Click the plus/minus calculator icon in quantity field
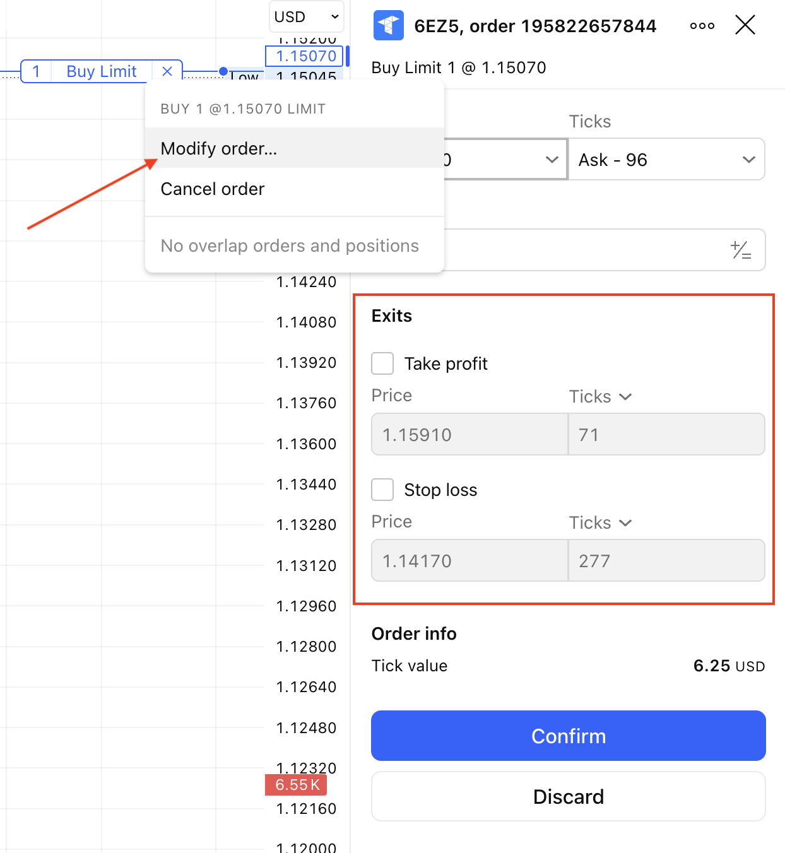 (x=740, y=250)
